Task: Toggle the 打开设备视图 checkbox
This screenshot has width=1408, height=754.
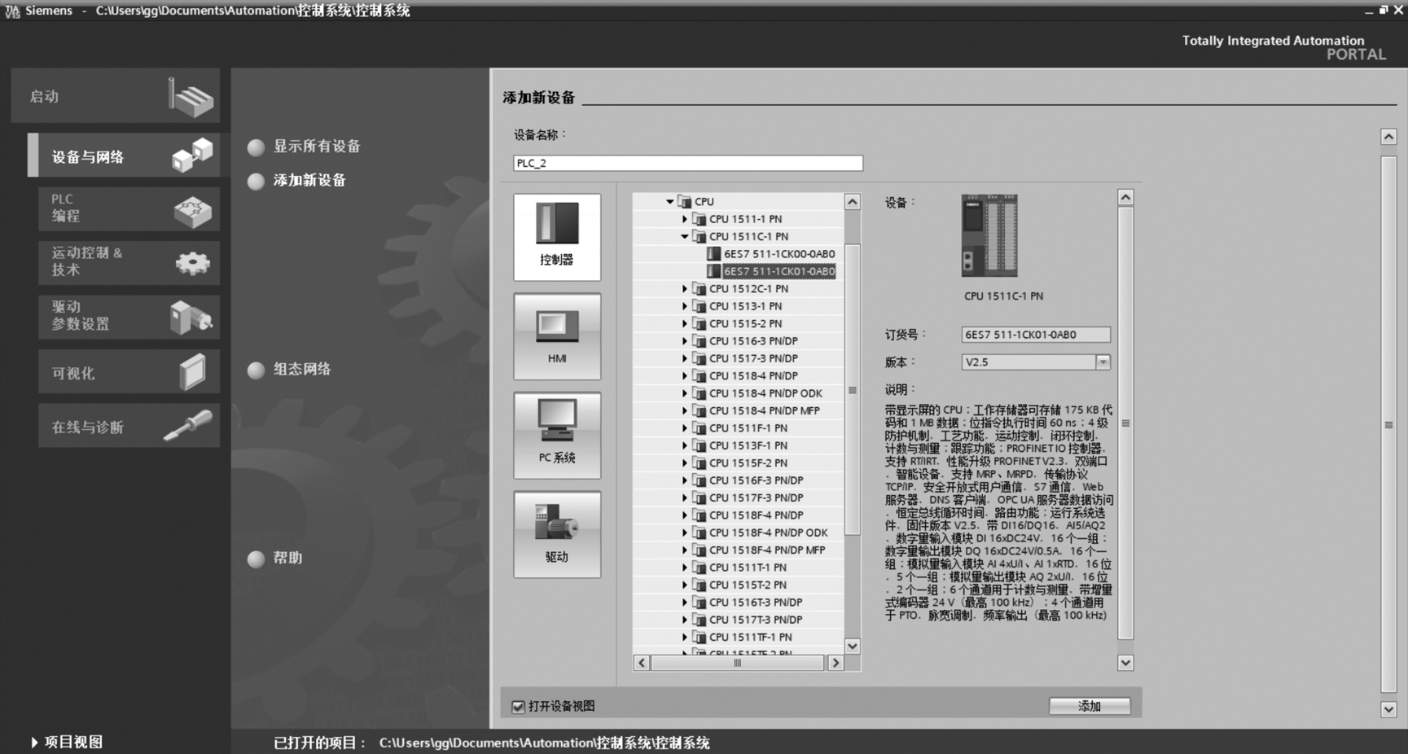Action: pos(518,707)
